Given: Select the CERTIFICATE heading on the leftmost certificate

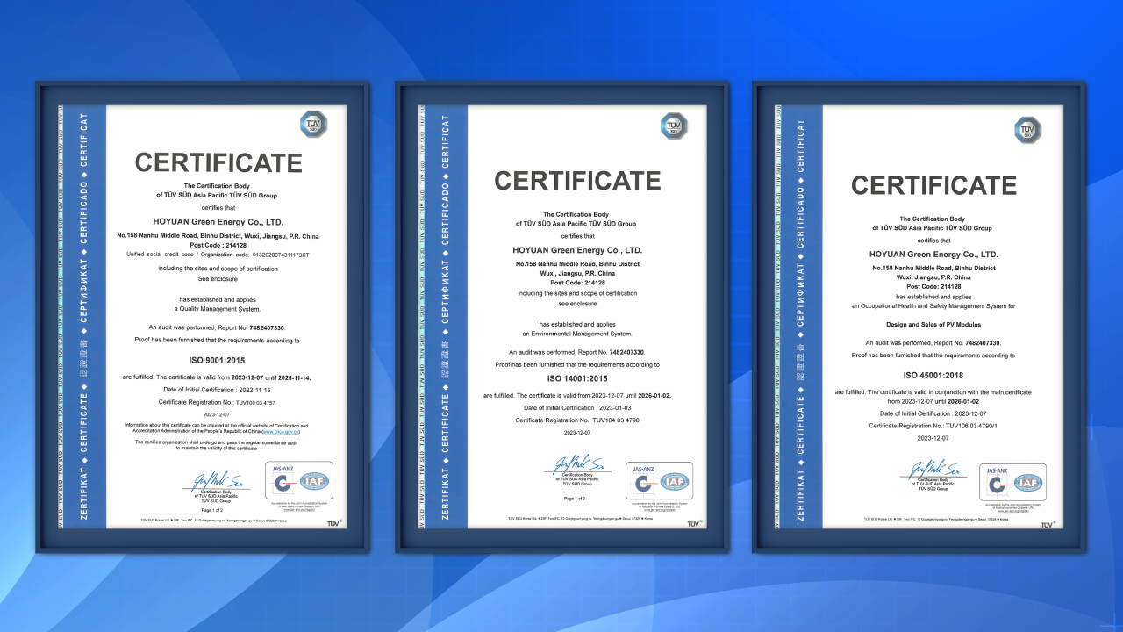Looking at the screenshot, I should tap(218, 162).
